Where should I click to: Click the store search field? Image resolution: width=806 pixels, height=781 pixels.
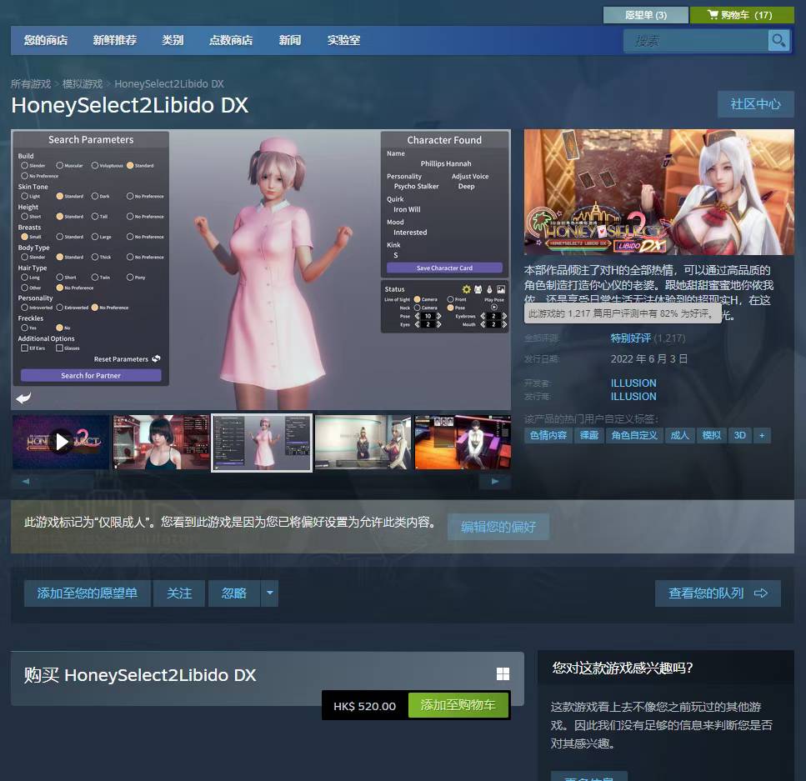click(696, 40)
